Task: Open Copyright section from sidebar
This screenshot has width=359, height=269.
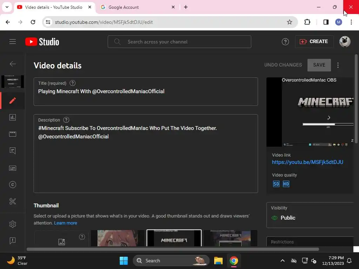Action: coord(13,185)
